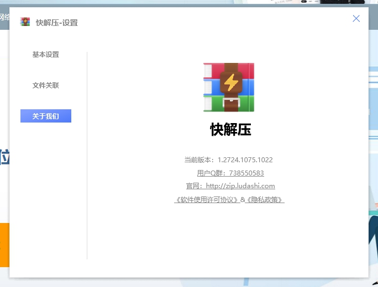
Task: Open the 《隐私政策》 link
Action: [x=265, y=200]
